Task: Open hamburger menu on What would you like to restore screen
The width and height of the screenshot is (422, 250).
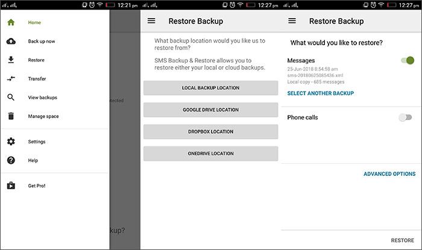Action: pyautogui.click(x=292, y=20)
